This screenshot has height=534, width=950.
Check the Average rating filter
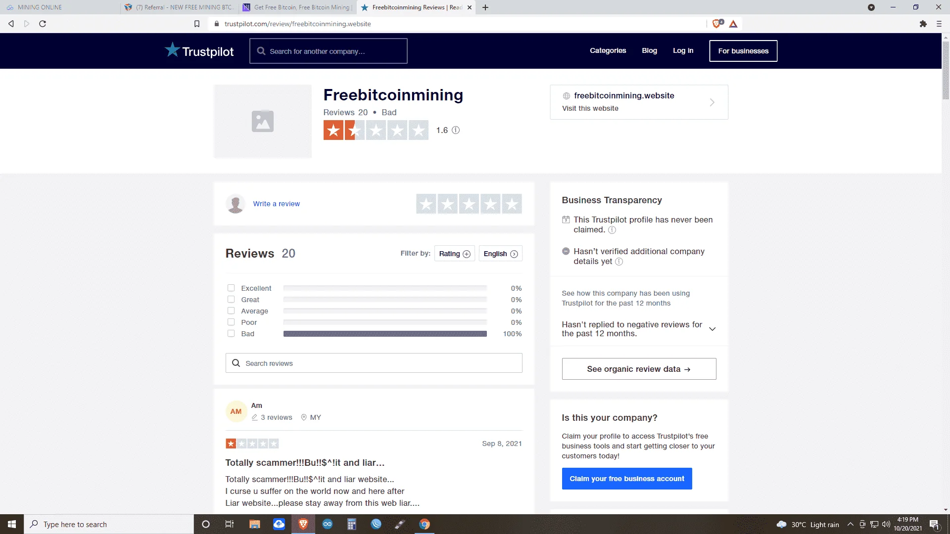pyautogui.click(x=231, y=311)
